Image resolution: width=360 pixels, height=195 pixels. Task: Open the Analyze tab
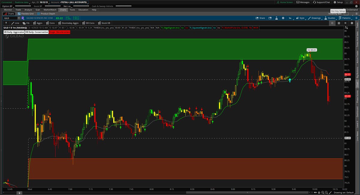pos(28,10)
